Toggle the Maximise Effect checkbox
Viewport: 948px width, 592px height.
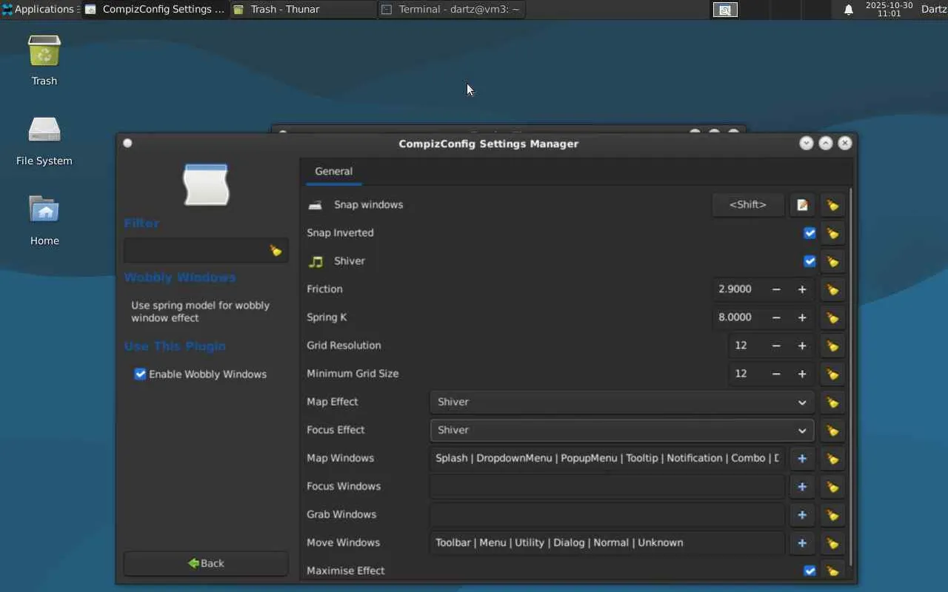[810, 571]
